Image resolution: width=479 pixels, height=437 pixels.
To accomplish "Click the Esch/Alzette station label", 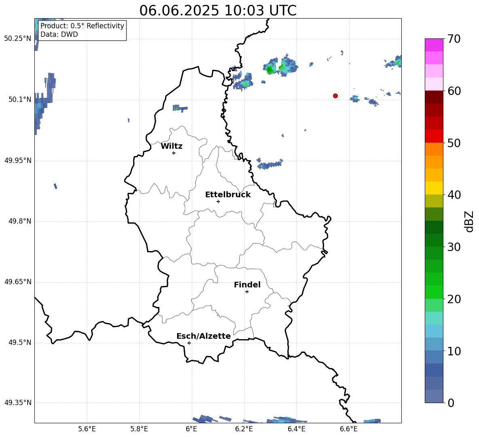I will point(204,336).
